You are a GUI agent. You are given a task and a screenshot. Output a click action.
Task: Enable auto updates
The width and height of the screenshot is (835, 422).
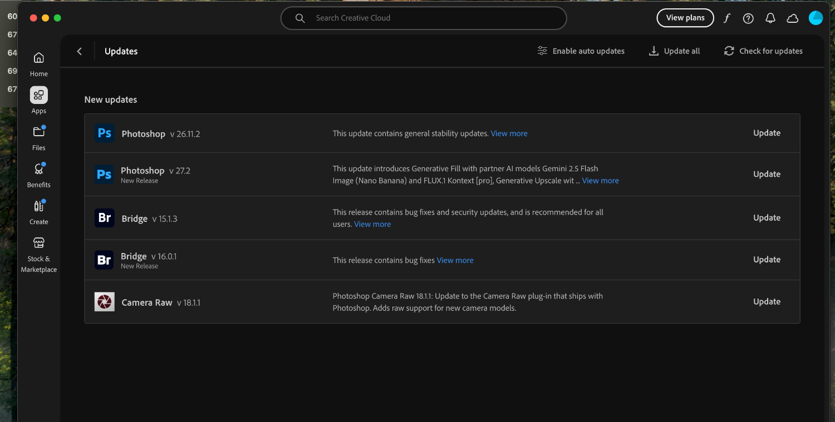[x=581, y=51]
